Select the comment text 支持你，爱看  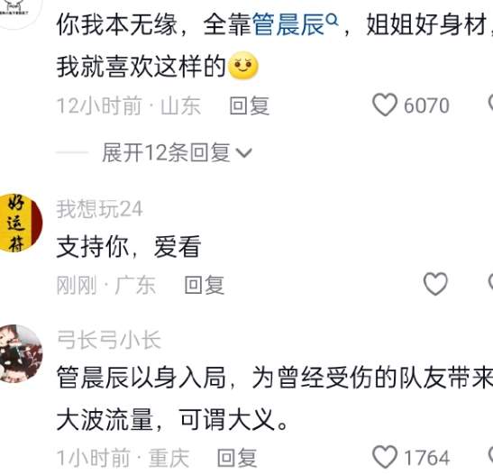point(129,247)
